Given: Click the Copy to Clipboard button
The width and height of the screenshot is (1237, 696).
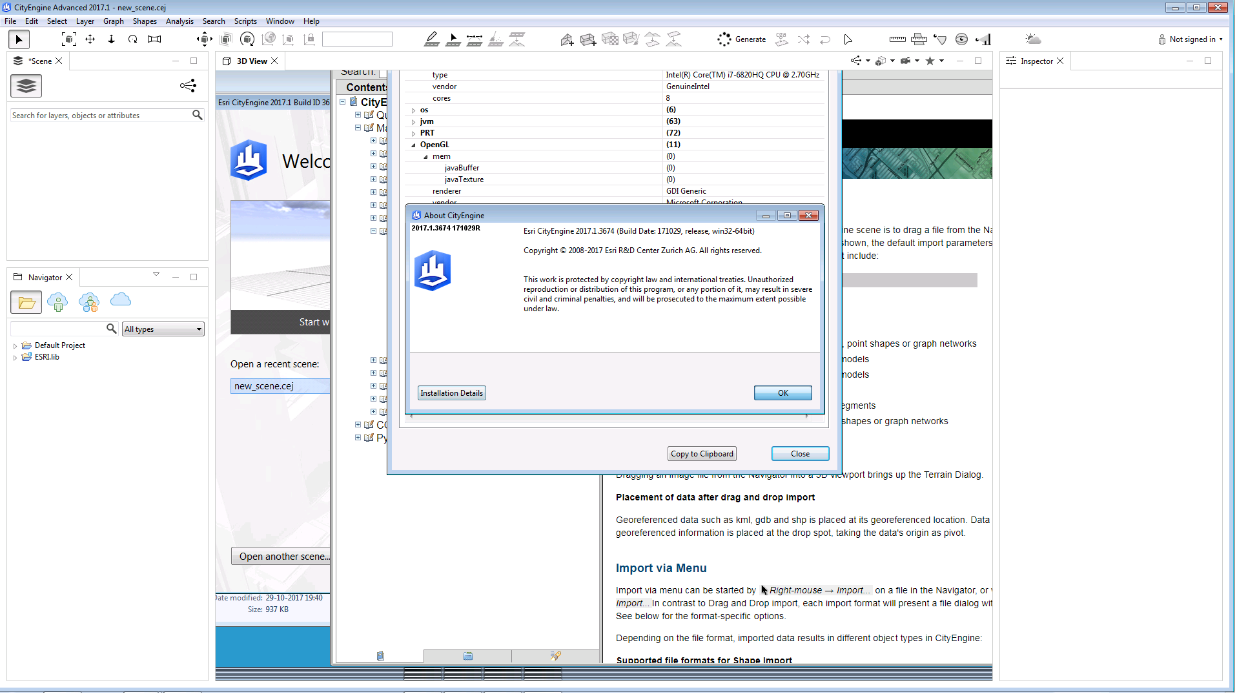Looking at the screenshot, I should point(702,454).
